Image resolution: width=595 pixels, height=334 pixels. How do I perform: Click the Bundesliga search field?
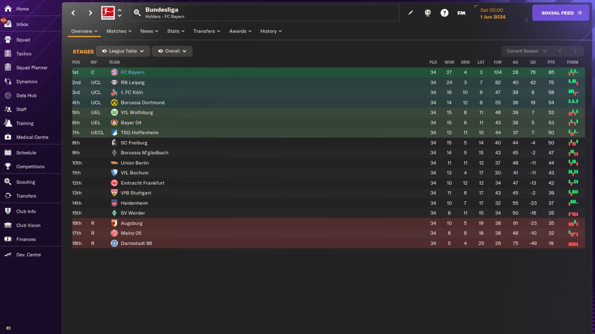pos(265,13)
